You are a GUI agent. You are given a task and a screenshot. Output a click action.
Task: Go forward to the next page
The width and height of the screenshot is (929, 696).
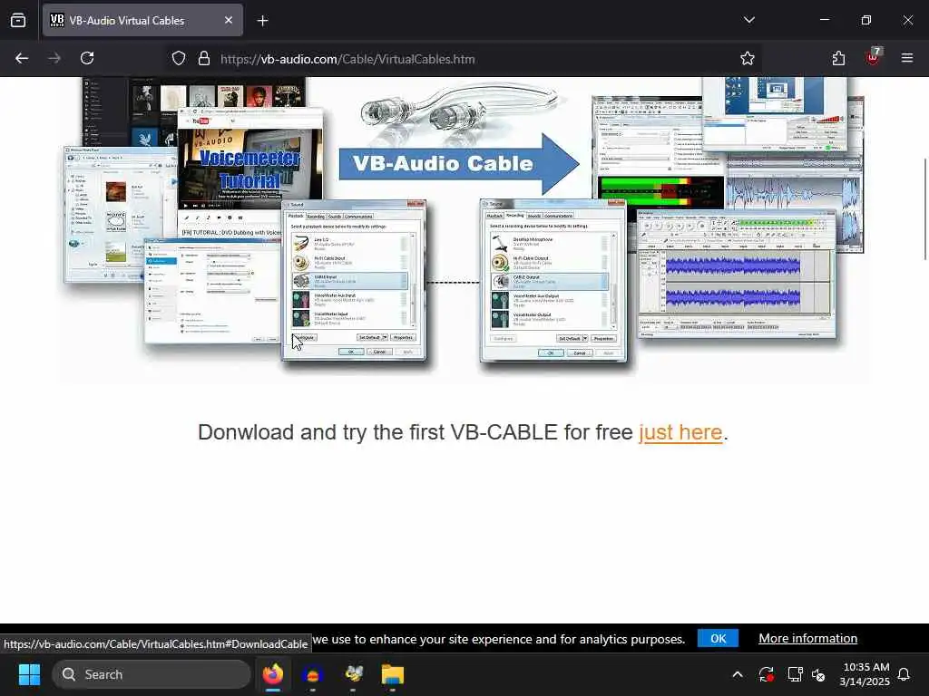coord(54,58)
